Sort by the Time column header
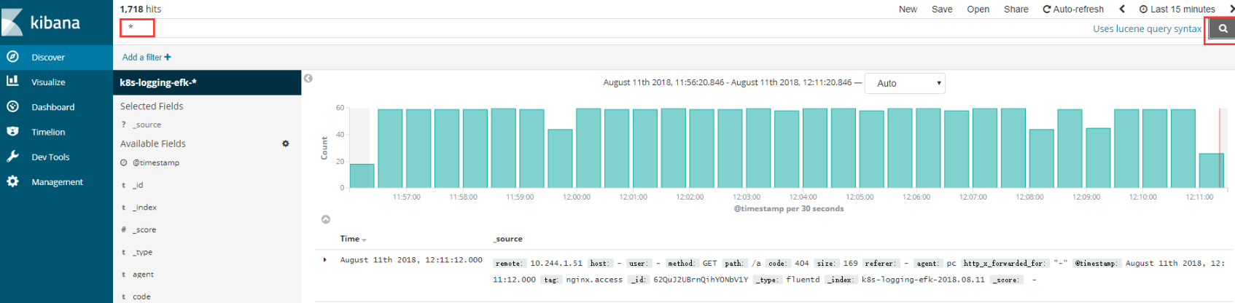1235x303 pixels. tap(353, 239)
